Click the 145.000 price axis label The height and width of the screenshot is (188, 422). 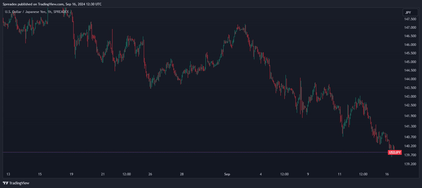point(410,62)
